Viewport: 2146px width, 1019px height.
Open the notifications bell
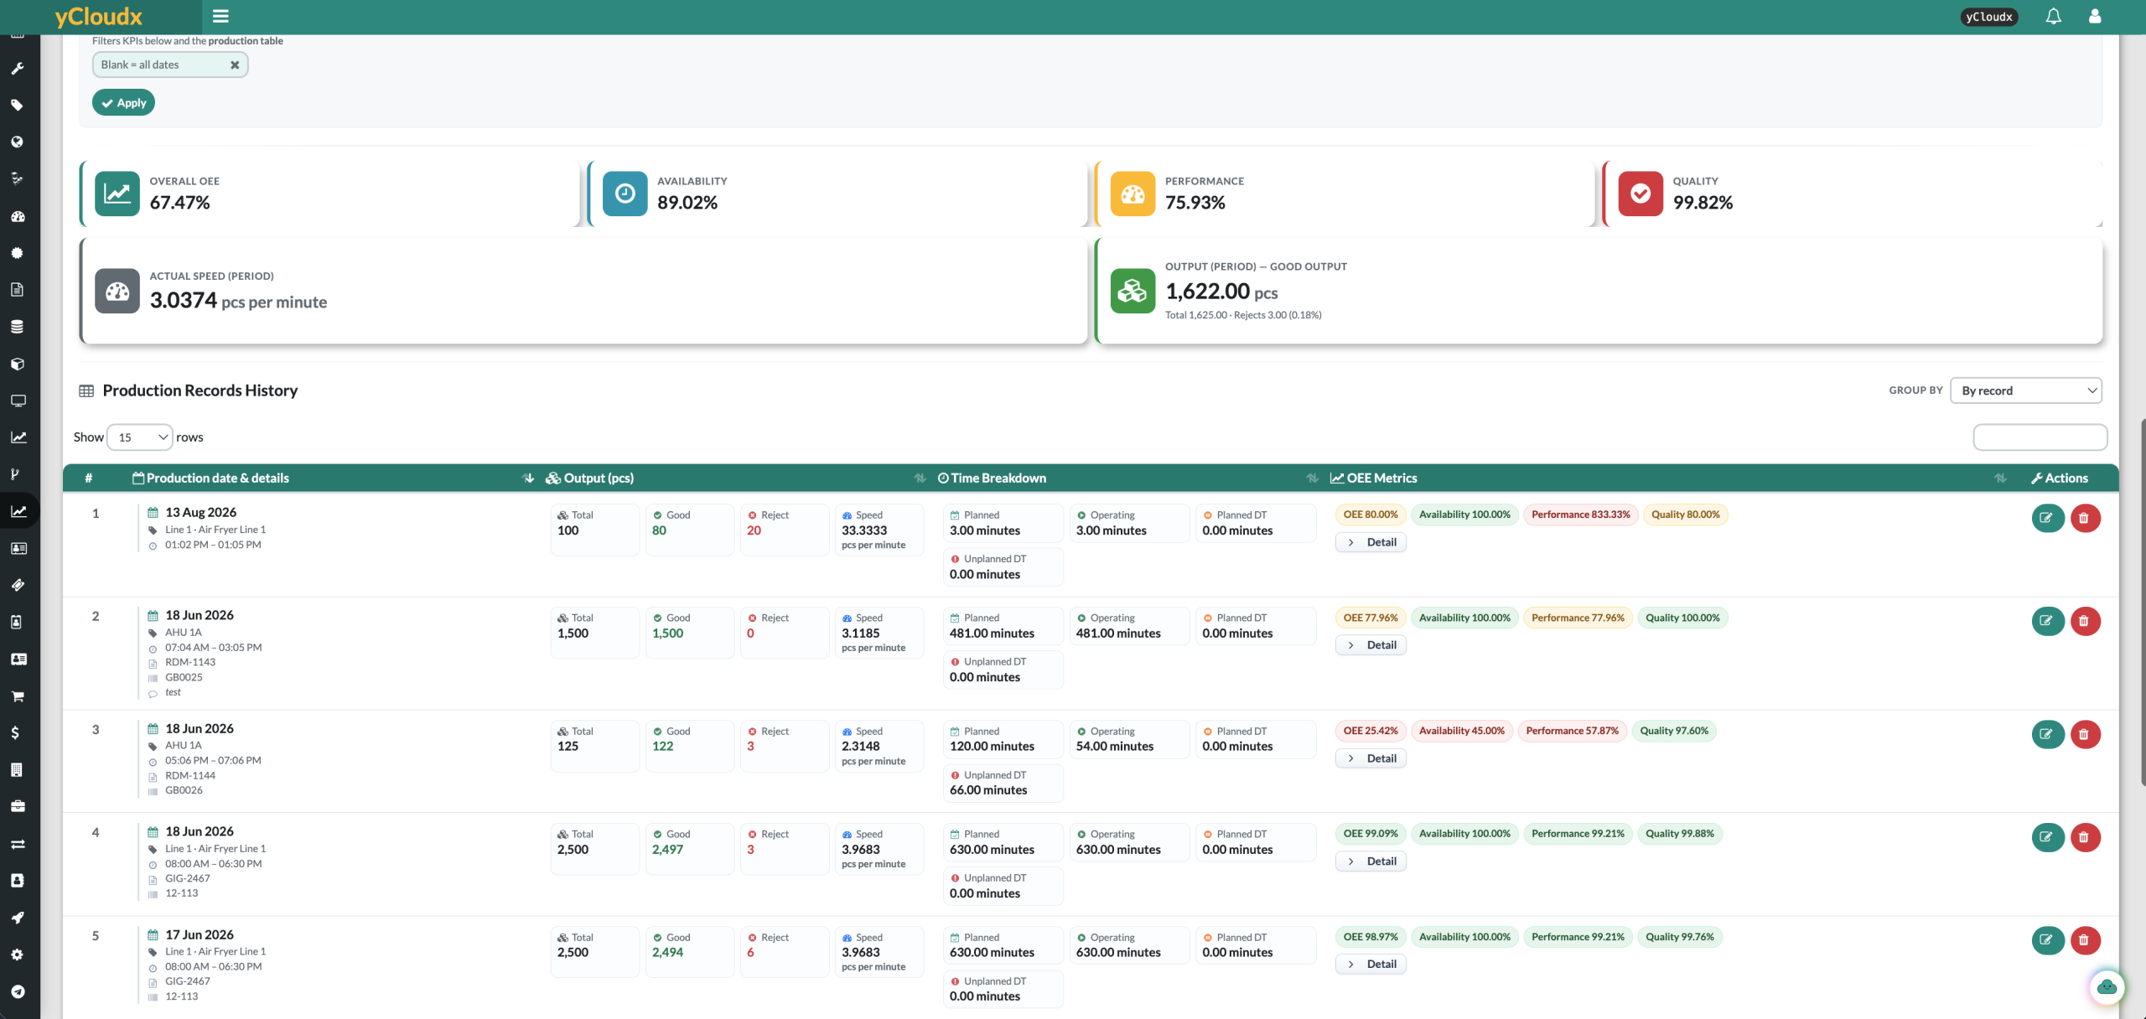tap(2053, 16)
